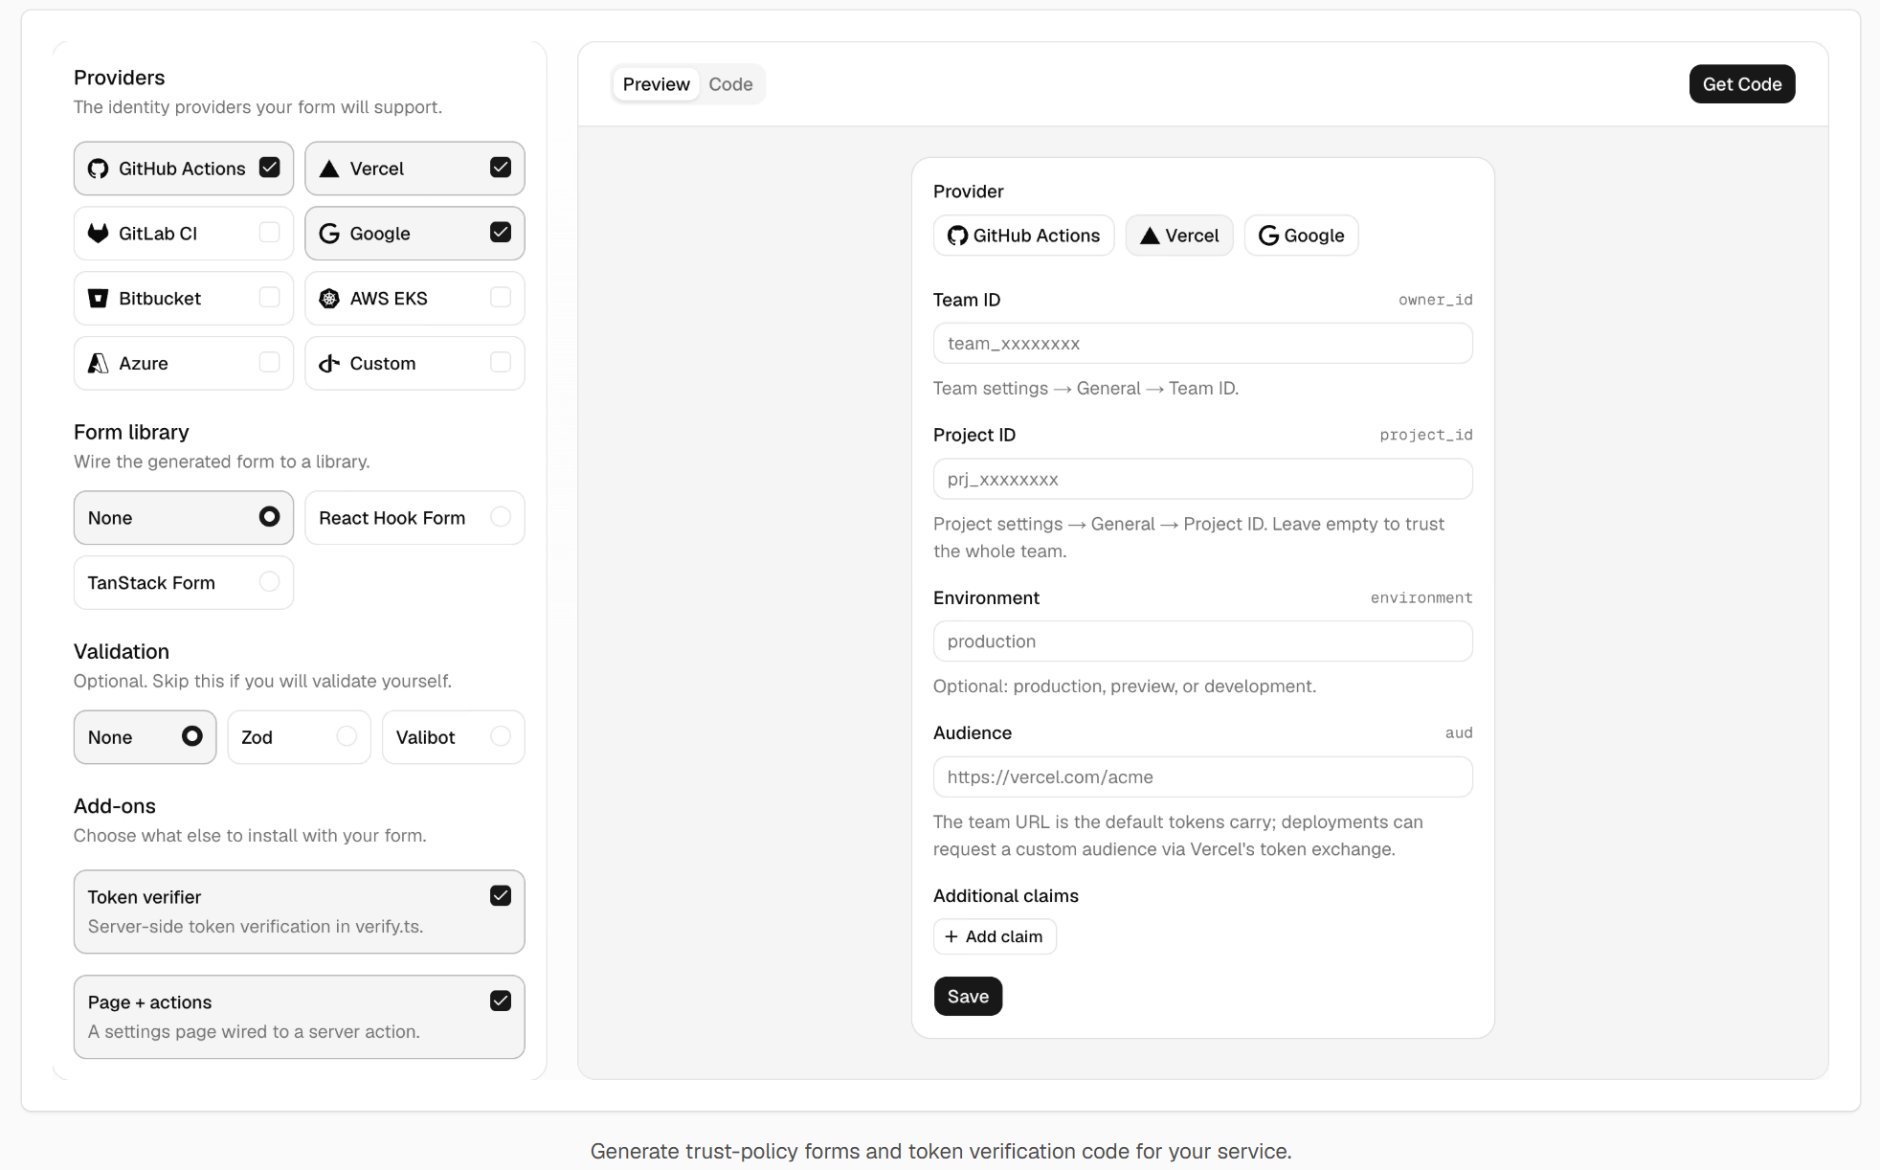This screenshot has height=1170, width=1880.
Task: Uncheck the GitHub Actions provider checkbox
Action: pos(269,168)
